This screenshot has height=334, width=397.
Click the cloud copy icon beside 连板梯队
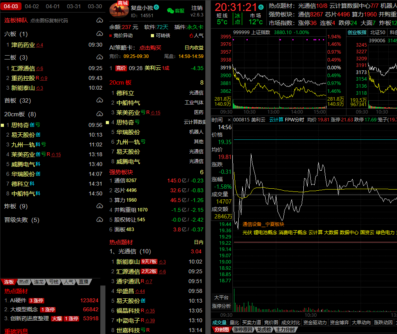click(99, 20)
